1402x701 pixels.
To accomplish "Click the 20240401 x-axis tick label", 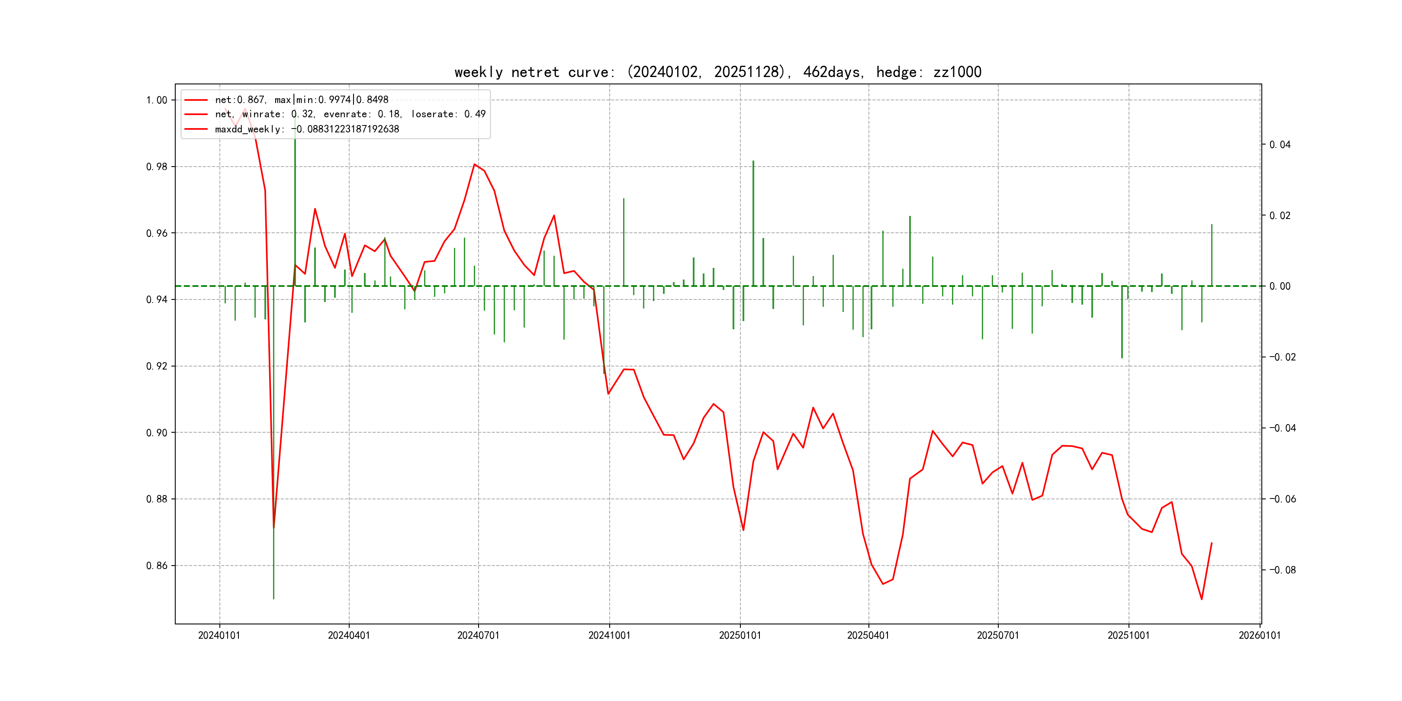I will point(348,635).
